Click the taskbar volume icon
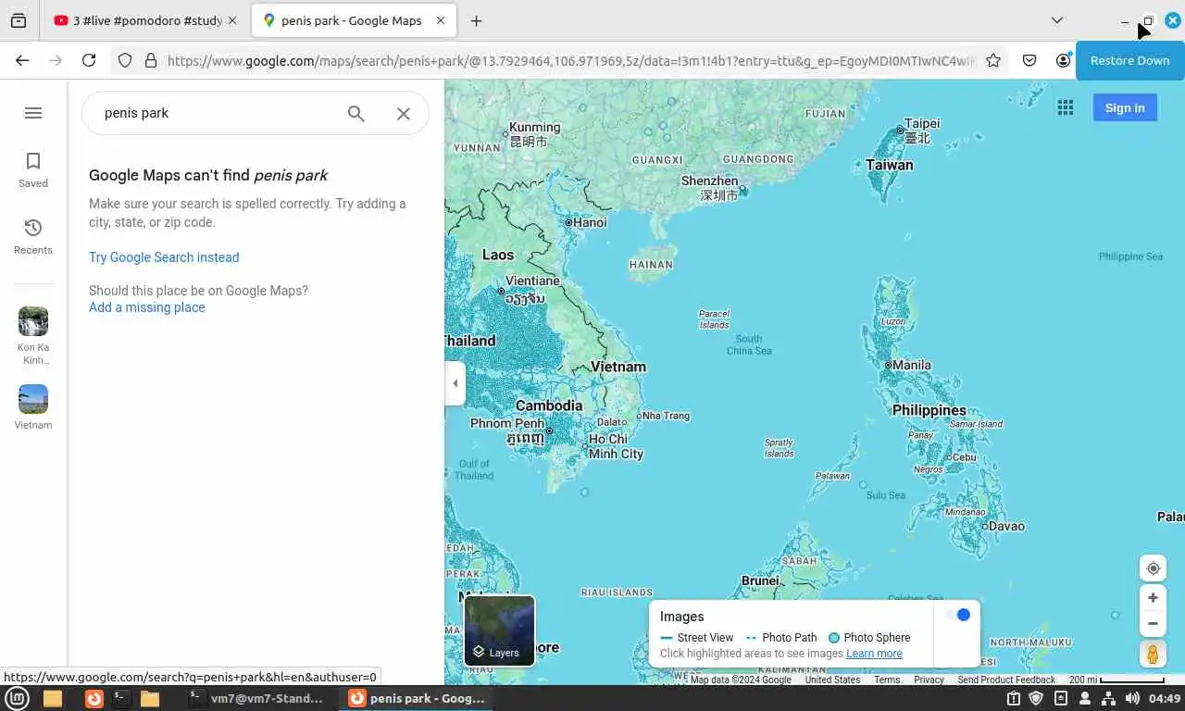Image resolution: width=1185 pixels, height=711 pixels. point(1131,698)
